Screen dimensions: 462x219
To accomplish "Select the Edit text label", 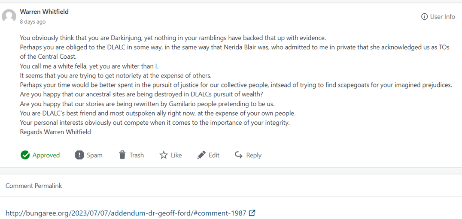I will point(214,155).
